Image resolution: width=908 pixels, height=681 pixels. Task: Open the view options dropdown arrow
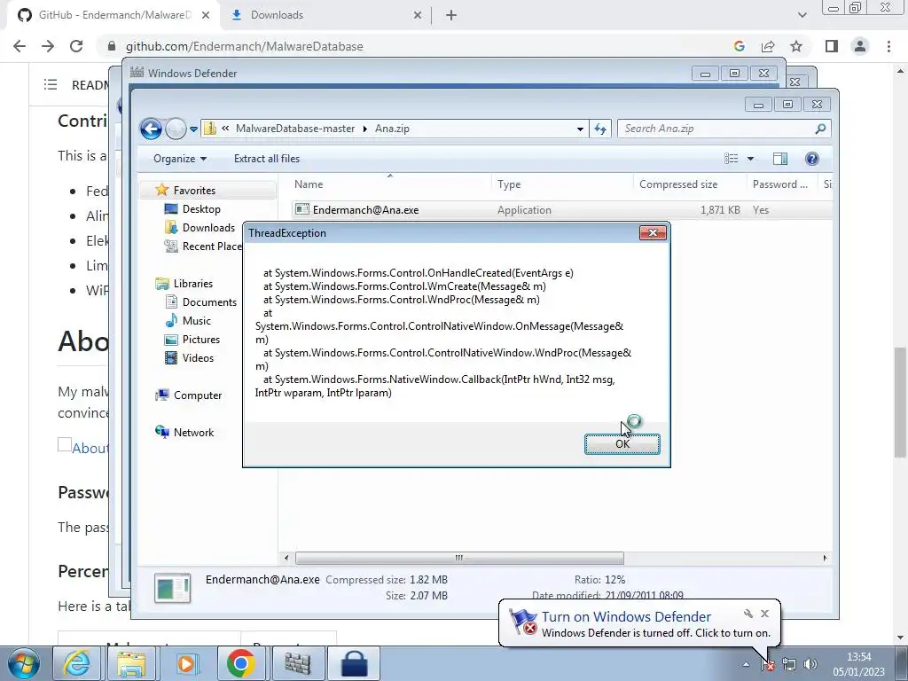tap(750, 159)
